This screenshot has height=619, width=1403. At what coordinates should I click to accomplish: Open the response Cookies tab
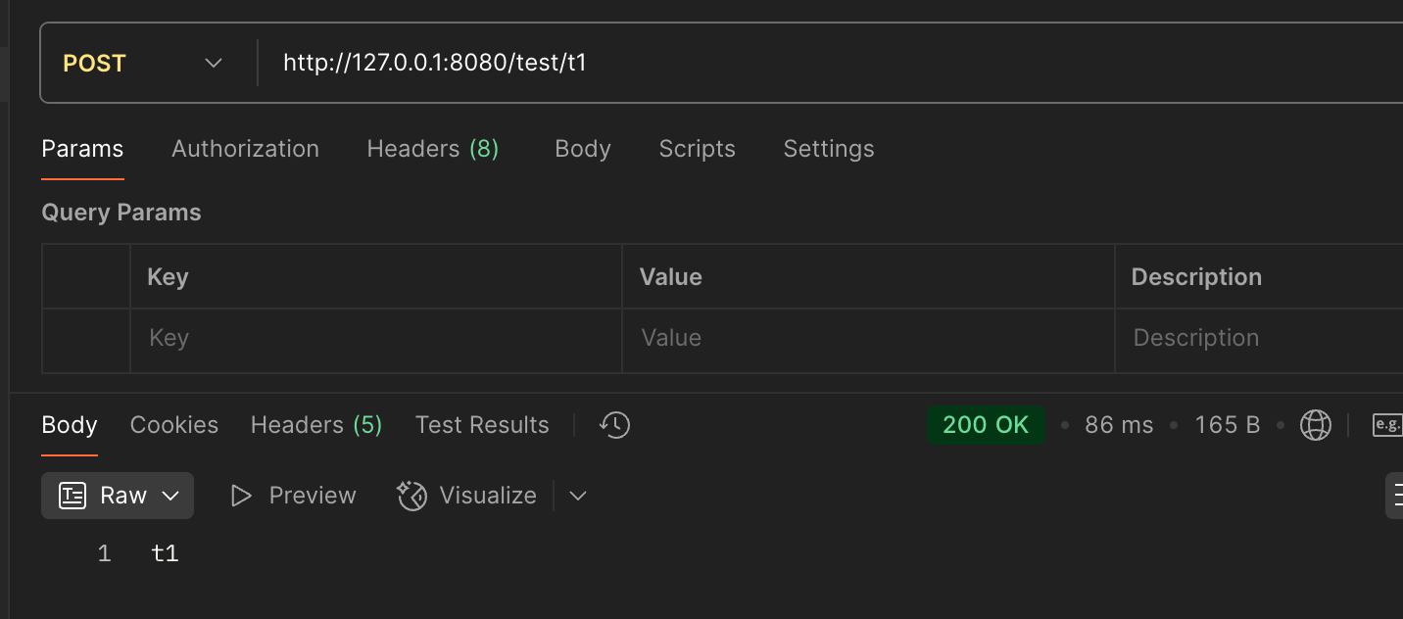click(174, 425)
